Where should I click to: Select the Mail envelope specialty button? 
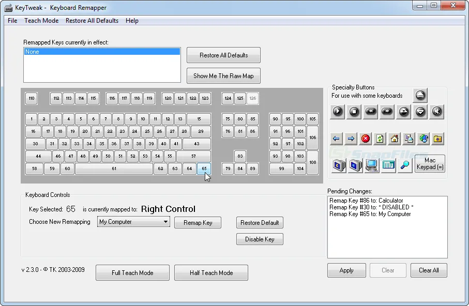click(409, 139)
